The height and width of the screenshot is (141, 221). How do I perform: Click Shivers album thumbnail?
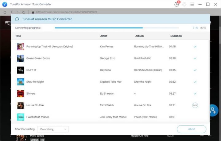pos(21,93)
